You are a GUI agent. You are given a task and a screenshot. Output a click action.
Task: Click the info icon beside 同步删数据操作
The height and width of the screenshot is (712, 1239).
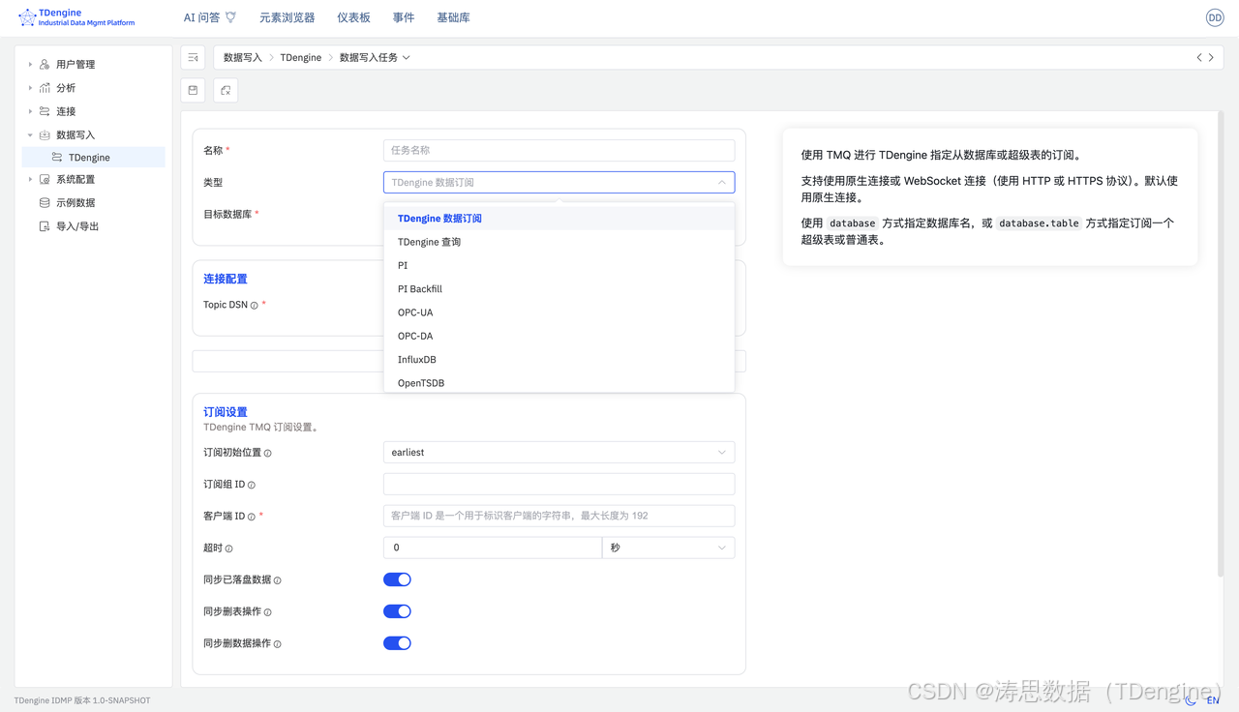pos(278,644)
